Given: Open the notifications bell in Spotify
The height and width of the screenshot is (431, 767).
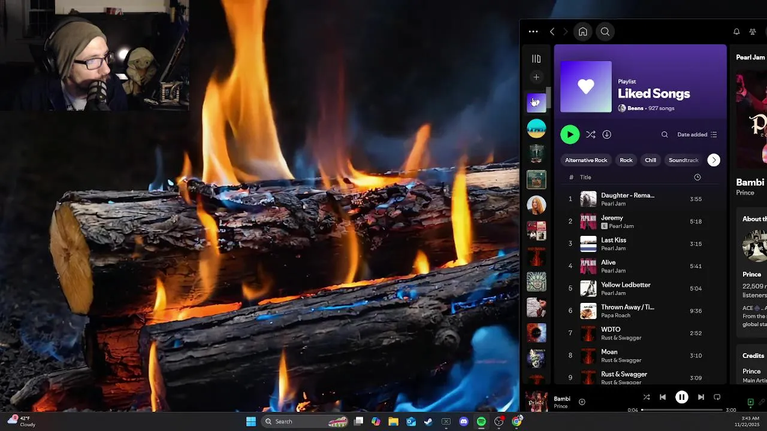Looking at the screenshot, I should pyautogui.click(x=736, y=32).
